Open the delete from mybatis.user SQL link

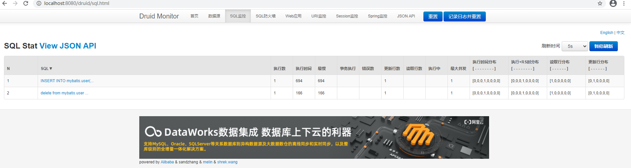click(64, 93)
